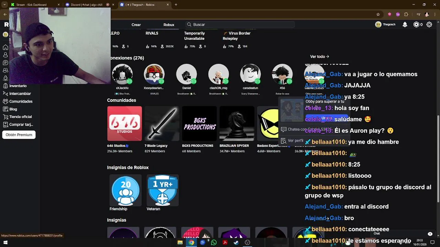440x247 pixels.
Task: Open the Robux balance icon
Action: coord(416,25)
